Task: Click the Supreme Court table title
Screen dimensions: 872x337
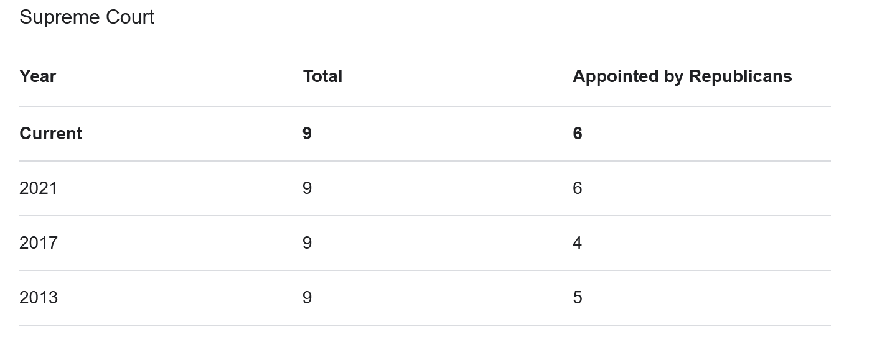Action: click(87, 17)
